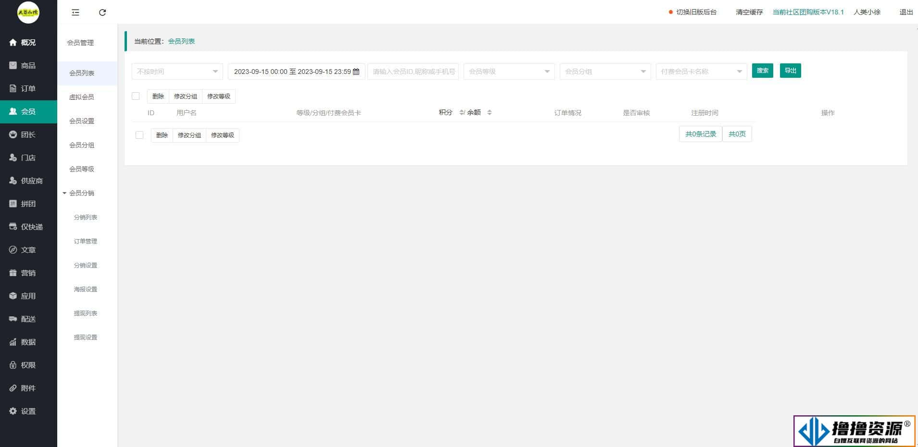Image resolution: width=918 pixels, height=447 pixels.
Task: Click bottom 修改等级 button
Action: point(223,135)
